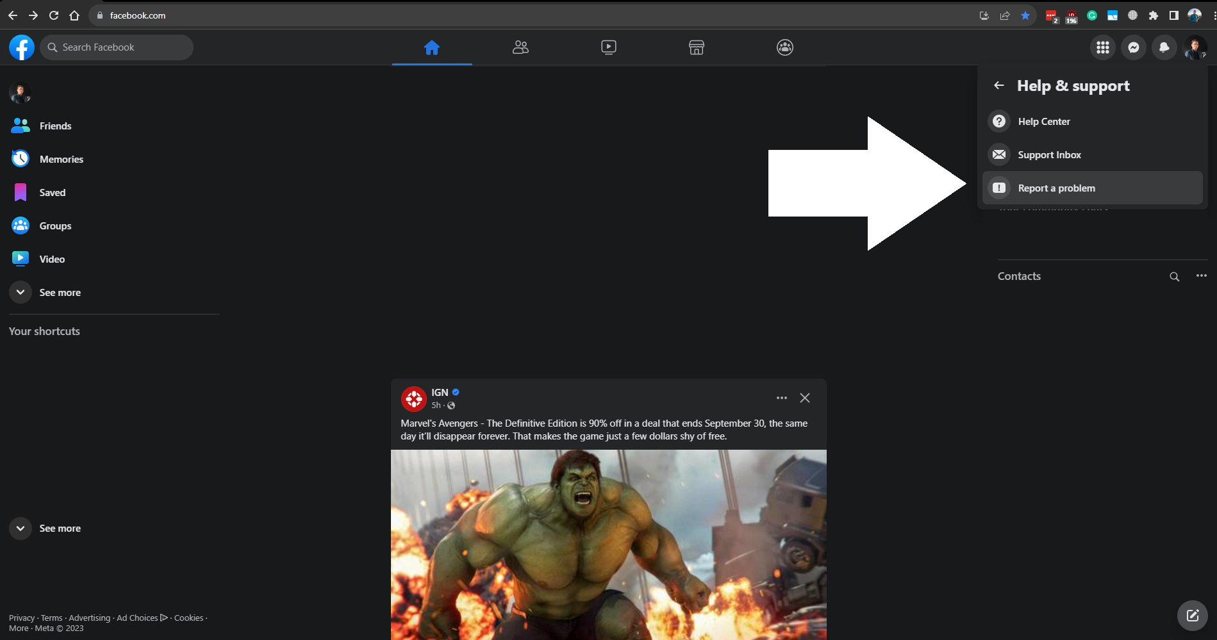Open Video in the left sidebar

114,259
